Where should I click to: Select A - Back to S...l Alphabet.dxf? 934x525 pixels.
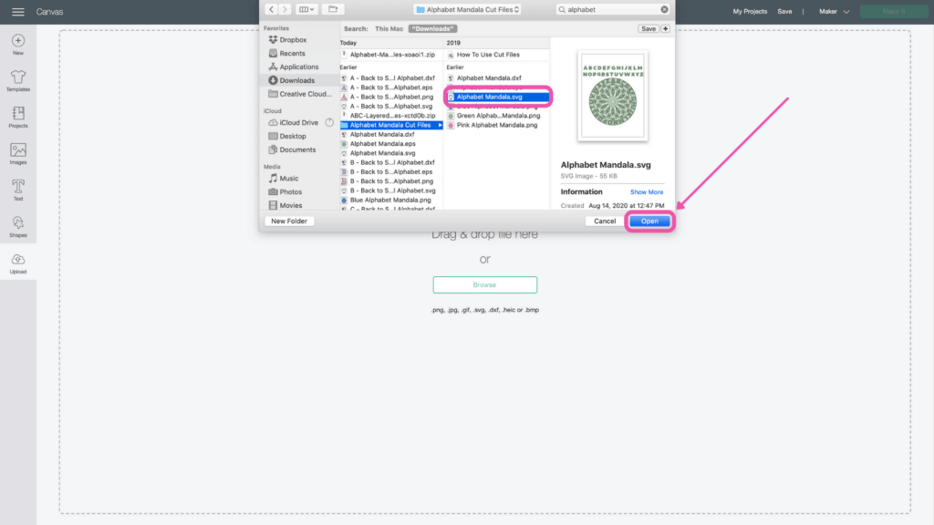pos(391,78)
